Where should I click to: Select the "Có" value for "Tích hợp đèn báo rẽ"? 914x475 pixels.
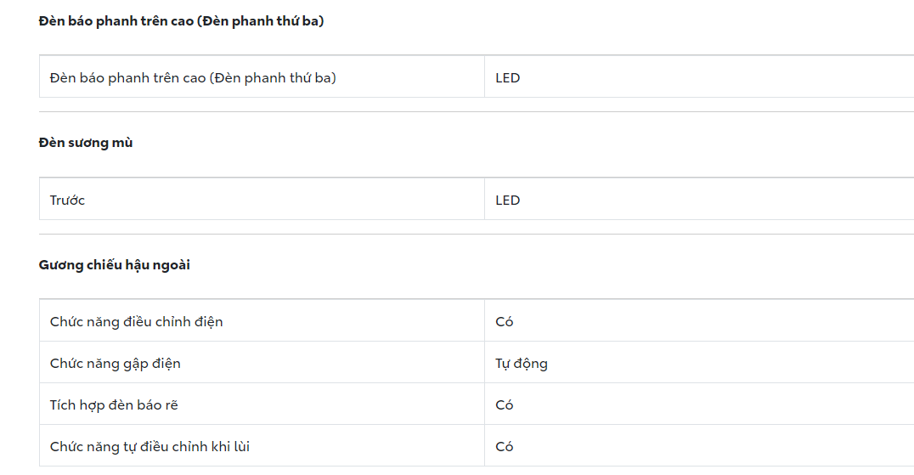click(505, 405)
